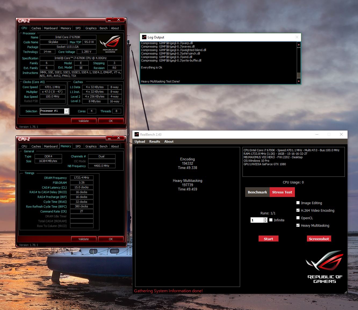Open SPD tab in top CPU-Z window
Image resolution: width=358 pixels, height=310 pixels.
tap(78, 28)
